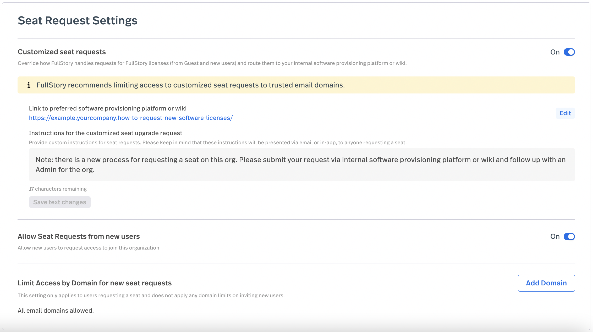Click "17 characters remaining" counter text

point(58,189)
